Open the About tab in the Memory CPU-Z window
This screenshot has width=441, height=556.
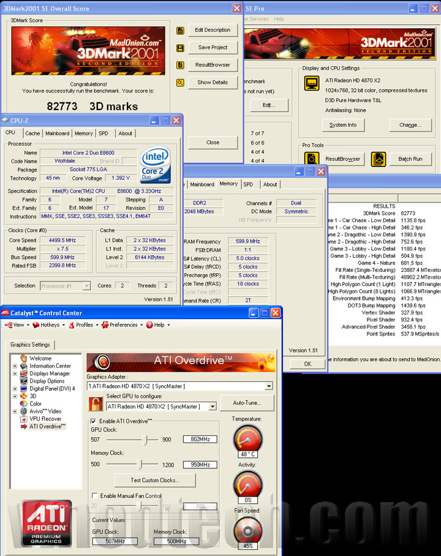pyautogui.click(x=270, y=184)
